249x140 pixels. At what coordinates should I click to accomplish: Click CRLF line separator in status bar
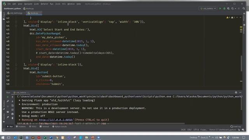coord(189,130)
